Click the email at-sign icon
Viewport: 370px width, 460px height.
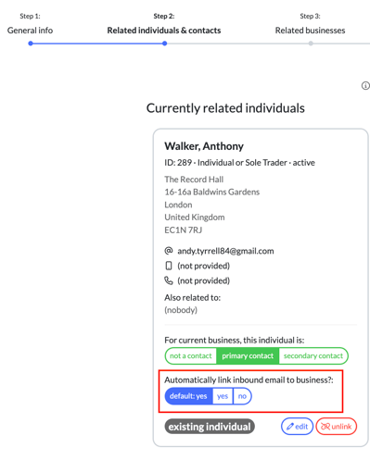[x=169, y=251]
